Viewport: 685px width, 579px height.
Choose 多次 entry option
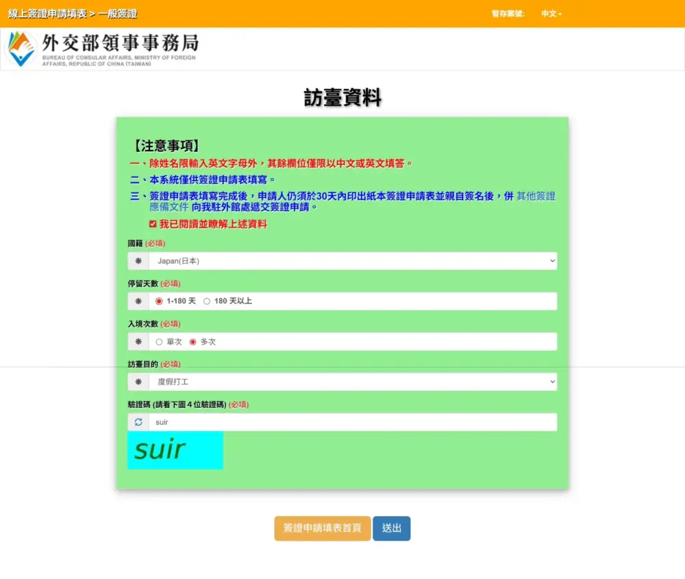pyautogui.click(x=192, y=342)
